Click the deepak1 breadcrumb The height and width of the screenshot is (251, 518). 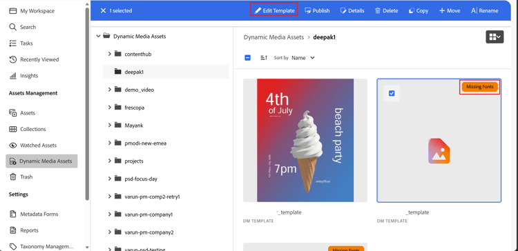pos(325,37)
